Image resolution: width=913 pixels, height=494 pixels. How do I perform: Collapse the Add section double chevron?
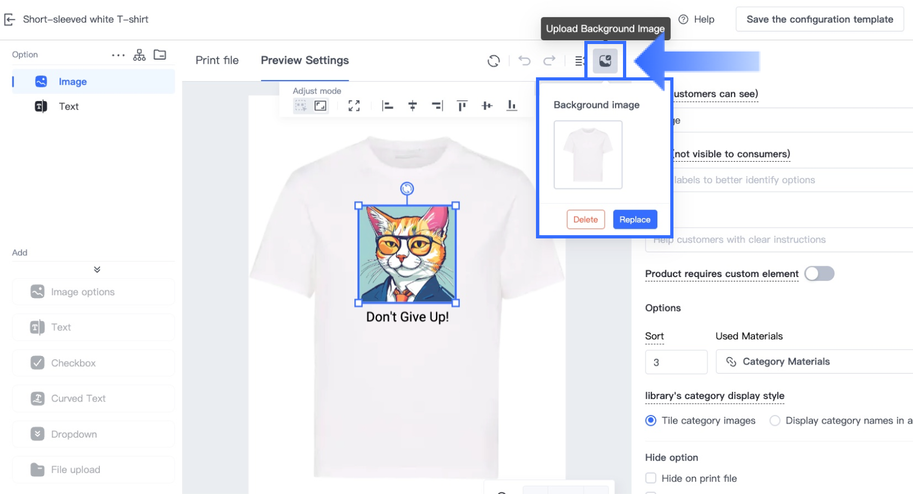(97, 270)
